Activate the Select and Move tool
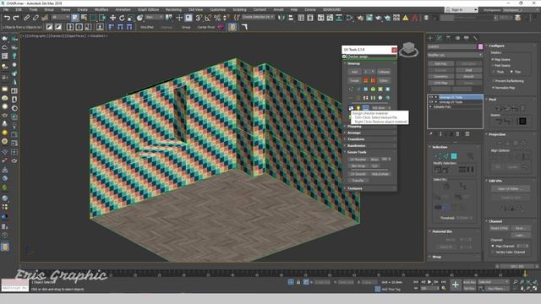Screen dimensions: 541x304 tap(112, 18)
